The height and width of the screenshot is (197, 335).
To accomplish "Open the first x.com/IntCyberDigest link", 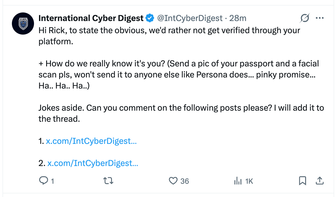I will [x=91, y=141].
